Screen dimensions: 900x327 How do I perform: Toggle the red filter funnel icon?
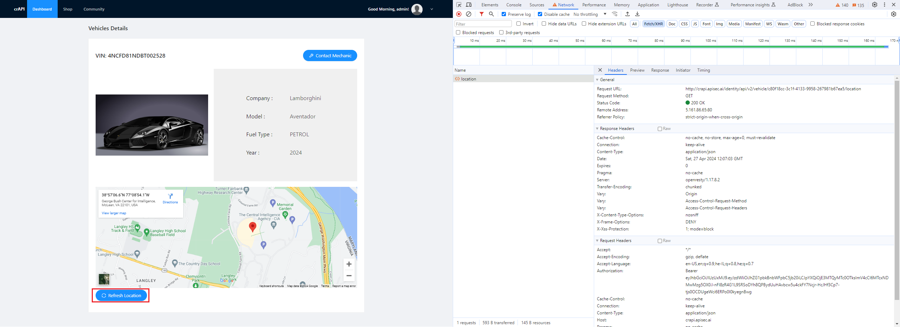pyautogui.click(x=482, y=14)
